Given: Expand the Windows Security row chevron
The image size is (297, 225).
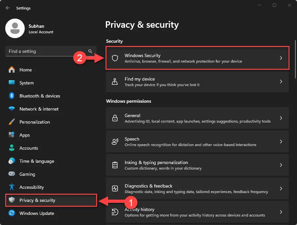Looking at the screenshot, I should pos(281,58).
